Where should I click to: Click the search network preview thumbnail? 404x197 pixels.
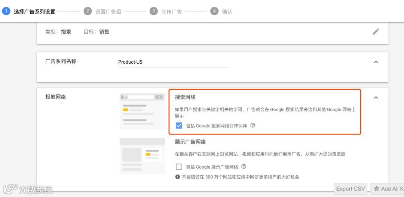coord(142,111)
